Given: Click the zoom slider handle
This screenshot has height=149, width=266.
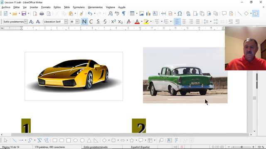Looking at the screenshot, I should pyautogui.click(x=242, y=147).
